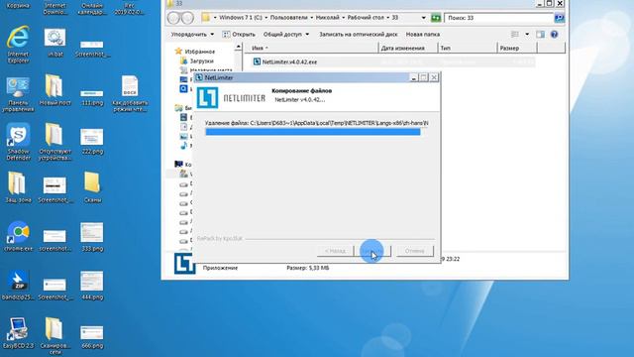Minimize the NetLimiter installer window
Screen dimensions: 634x357
point(413,77)
